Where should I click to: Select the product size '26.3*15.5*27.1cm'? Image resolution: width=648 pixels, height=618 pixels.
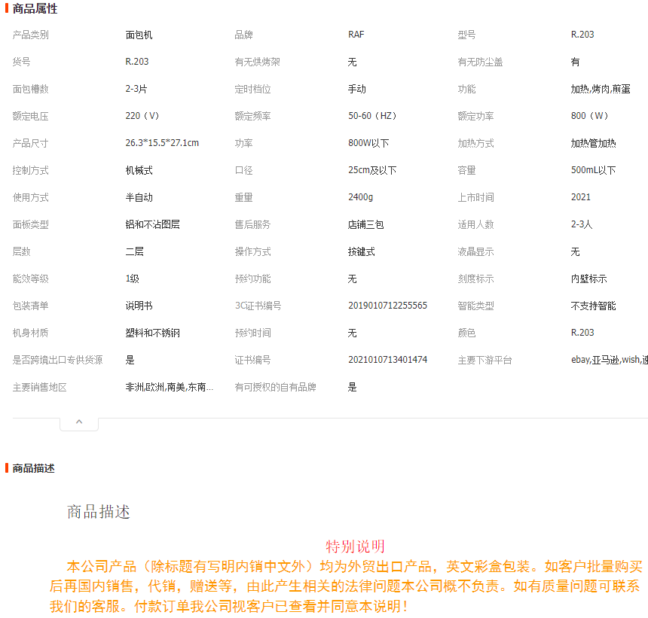162,143
